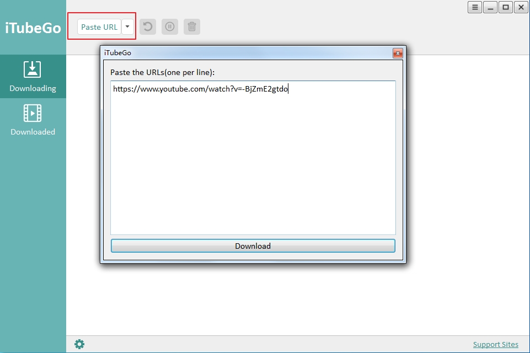
Task: Click the pasted YouTube URL text
Action: tap(200, 89)
